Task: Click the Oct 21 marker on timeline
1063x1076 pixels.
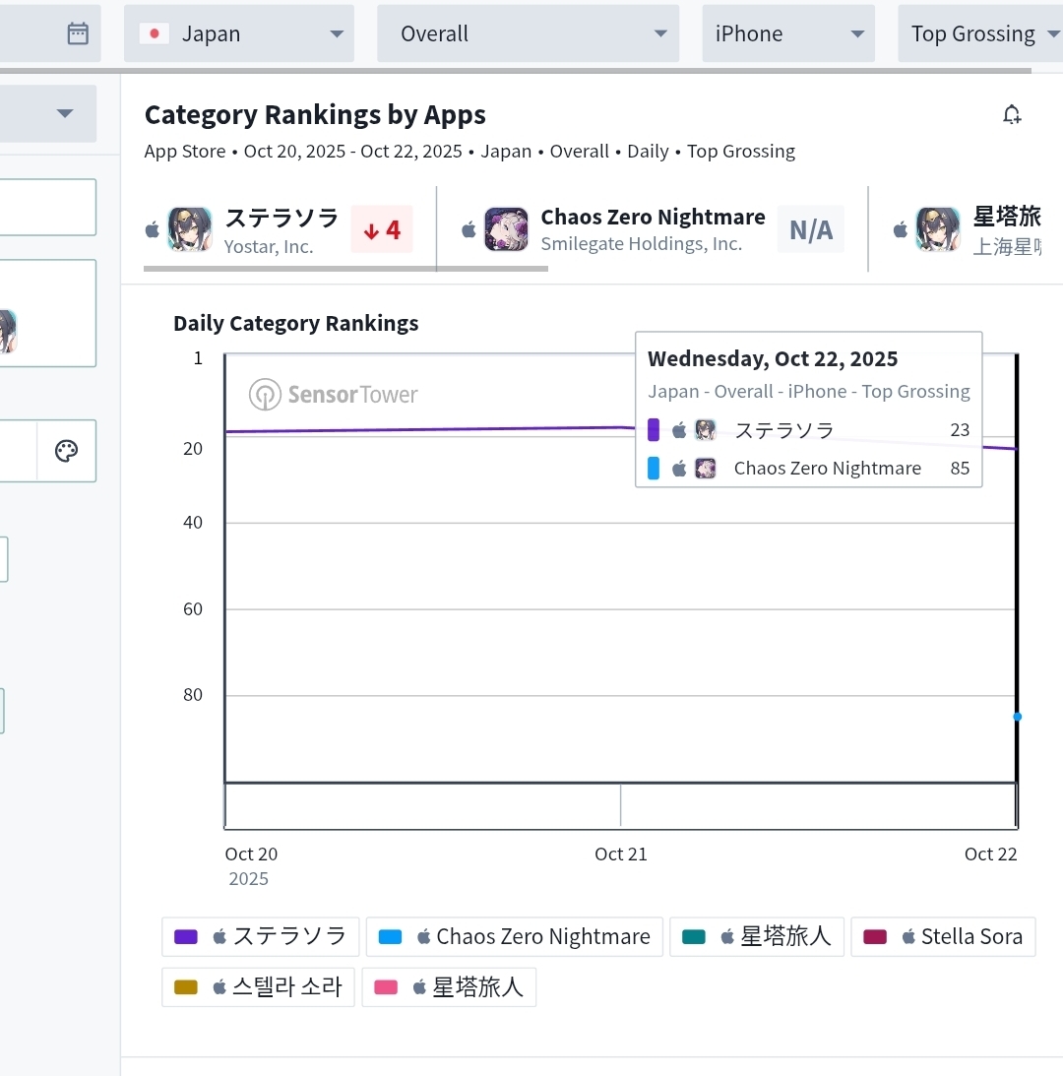Action: pos(620,854)
